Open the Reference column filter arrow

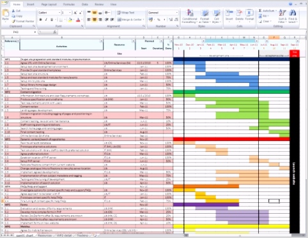tap(18, 41)
